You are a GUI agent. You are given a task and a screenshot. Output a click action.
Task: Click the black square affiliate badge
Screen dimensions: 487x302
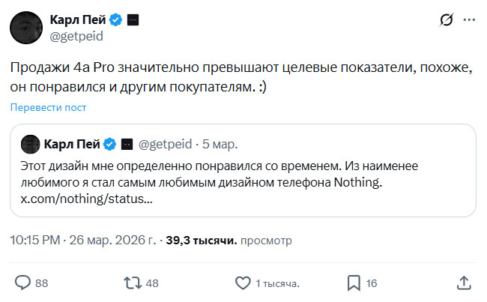(133, 20)
